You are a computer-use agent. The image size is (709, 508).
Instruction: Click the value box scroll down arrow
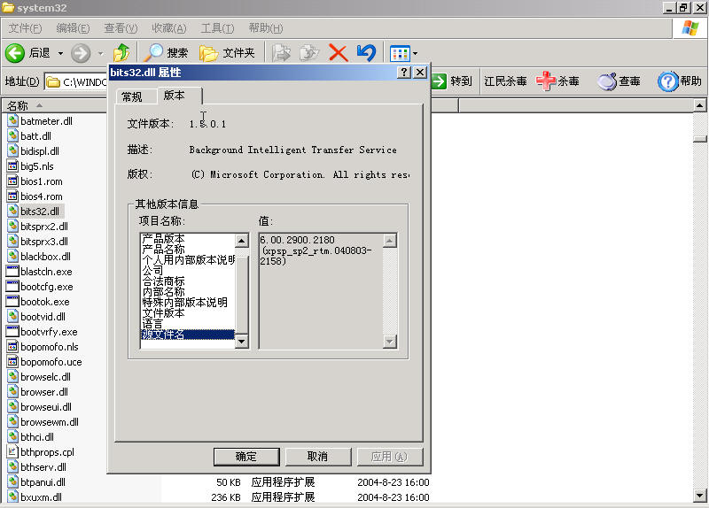coord(389,342)
